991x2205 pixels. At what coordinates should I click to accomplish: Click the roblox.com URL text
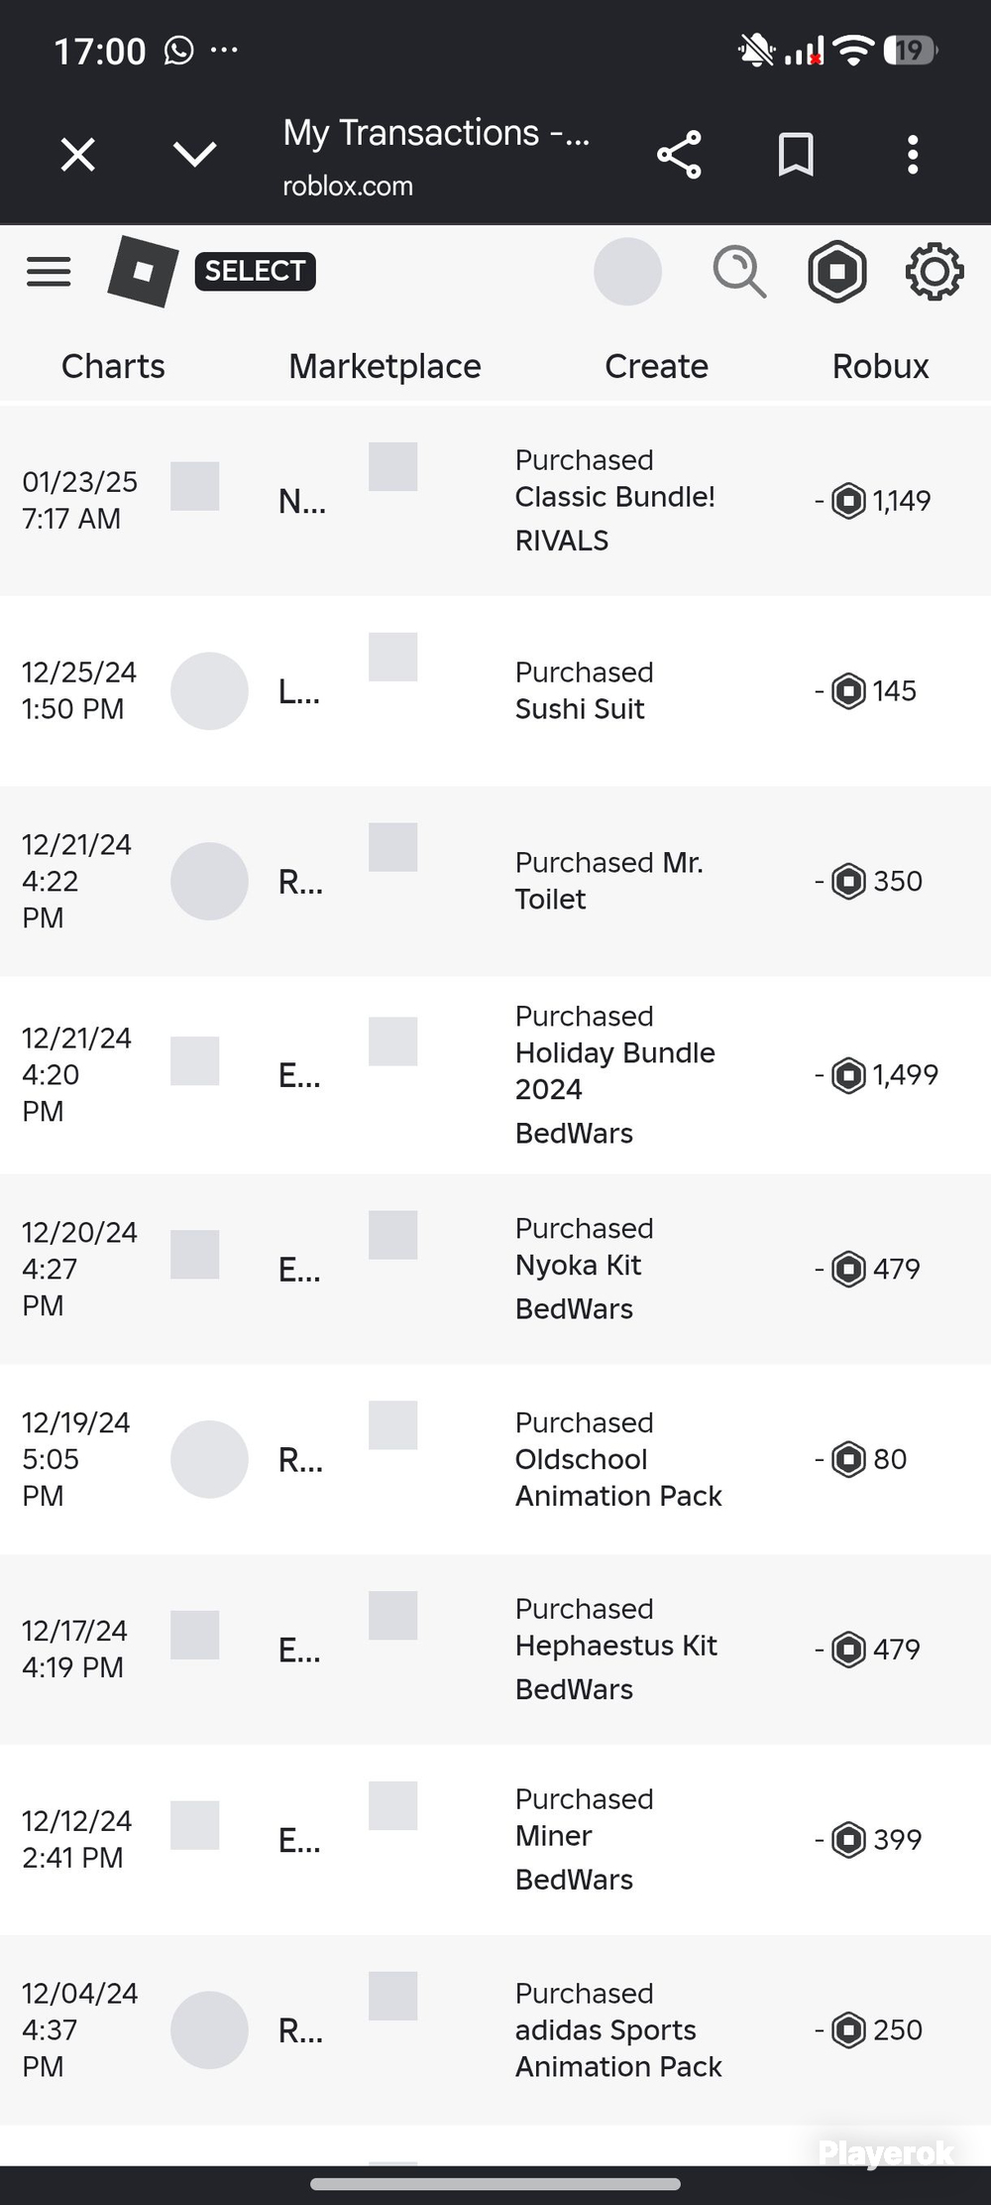(x=348, y=186)
